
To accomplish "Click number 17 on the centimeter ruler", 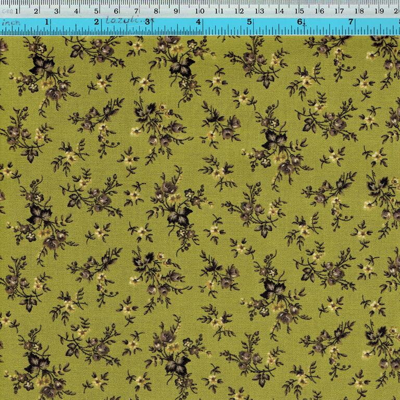I will [x=339, y=11].
